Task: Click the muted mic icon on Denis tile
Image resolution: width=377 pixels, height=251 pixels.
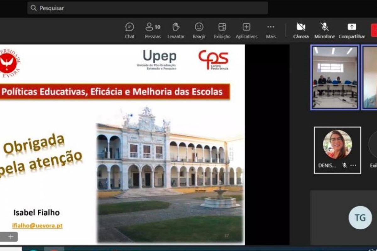Action: (345, 165)
